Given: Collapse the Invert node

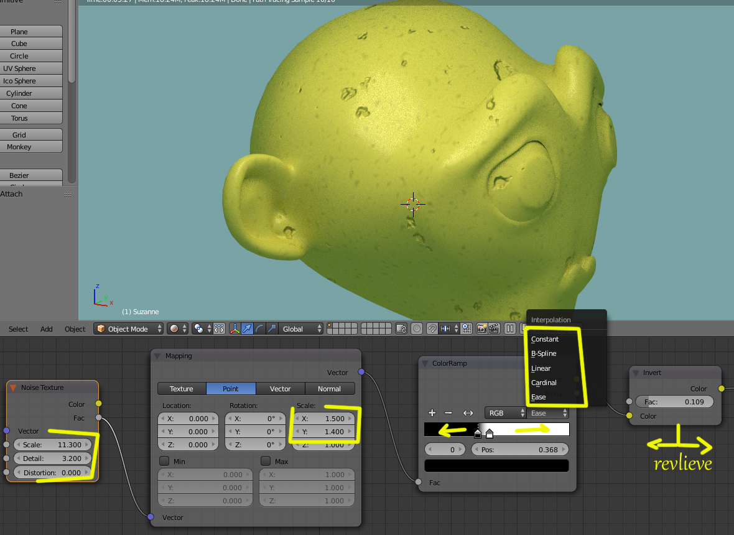Looking at the screenshot, I should (636, 373).
